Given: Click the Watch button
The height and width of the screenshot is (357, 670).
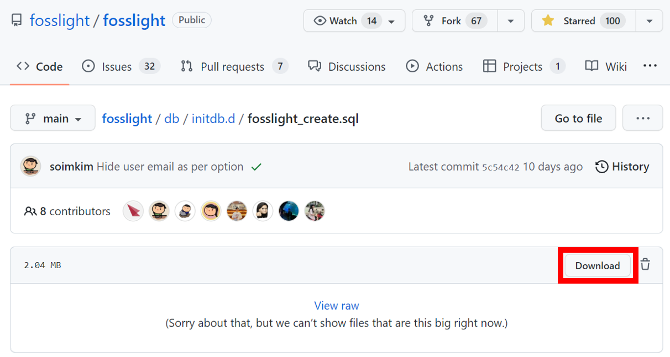Looking at the screenshot, I should pos(354,21).
